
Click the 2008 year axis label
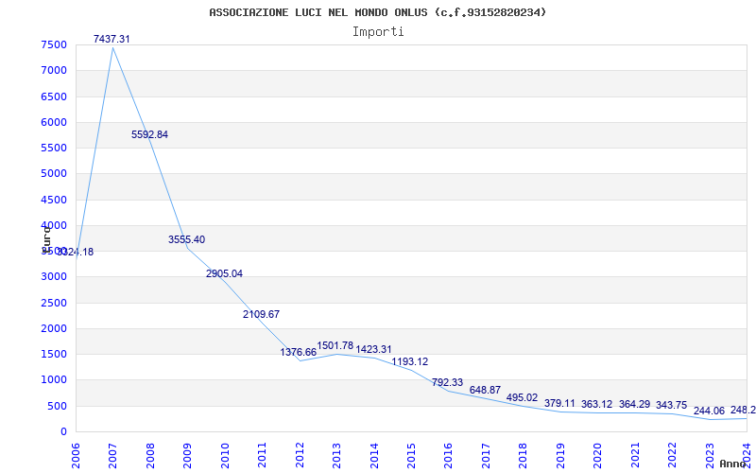pyautogui.click(x=150, y=455)
